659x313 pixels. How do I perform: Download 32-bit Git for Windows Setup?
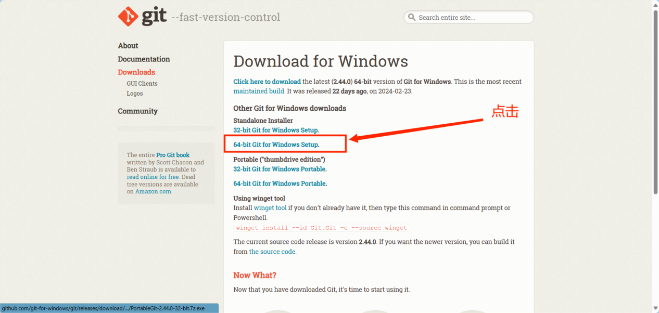[x=276, y=130]
